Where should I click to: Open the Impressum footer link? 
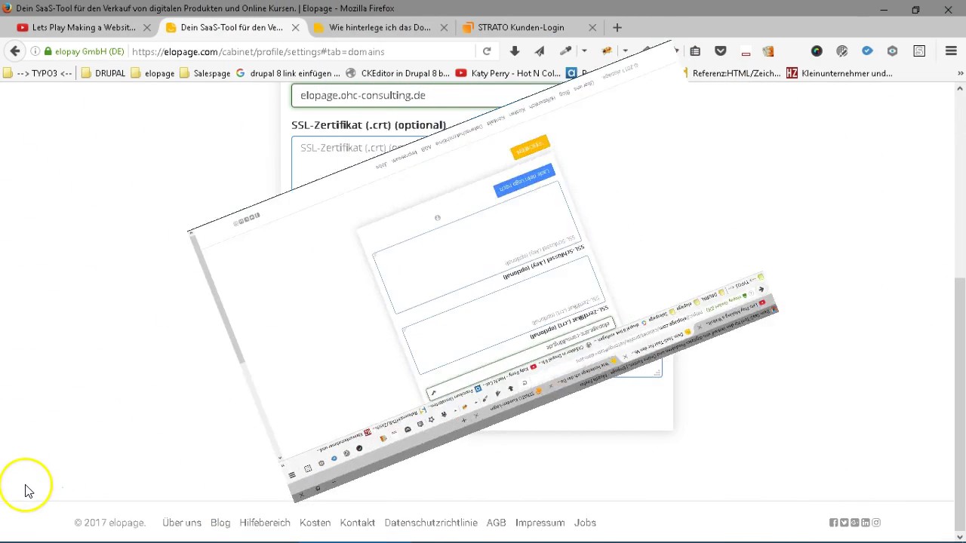click(540, 523)
